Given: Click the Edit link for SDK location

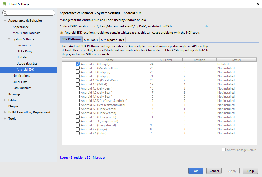Looking at the screenshot, I should click(x=206, y=26).
